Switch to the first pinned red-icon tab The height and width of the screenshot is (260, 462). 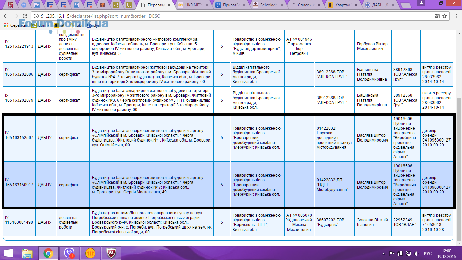tap(10, 5)
